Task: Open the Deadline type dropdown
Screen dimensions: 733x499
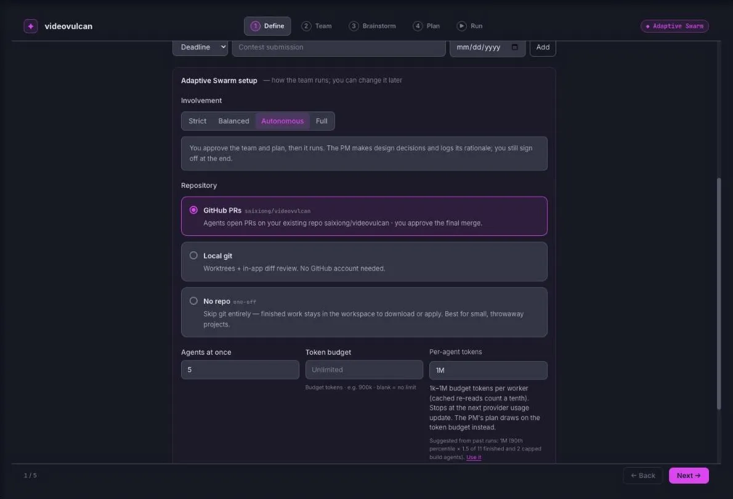Action: tap(200, 47)
